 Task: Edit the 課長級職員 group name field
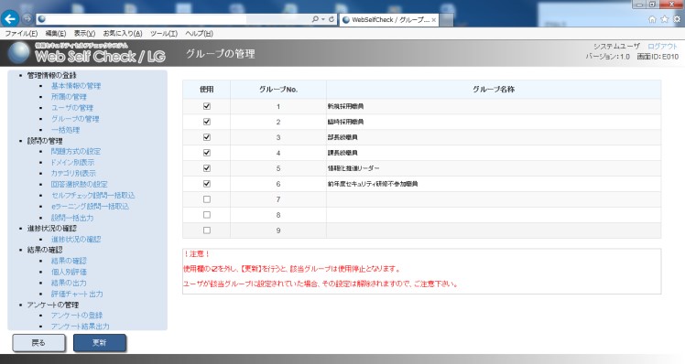point(494,153)
